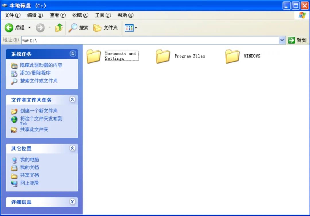Click the WINDOWS folder name
Image resolution: width=310 pixels, height=216 pixels.
click(x=252, y=56)
